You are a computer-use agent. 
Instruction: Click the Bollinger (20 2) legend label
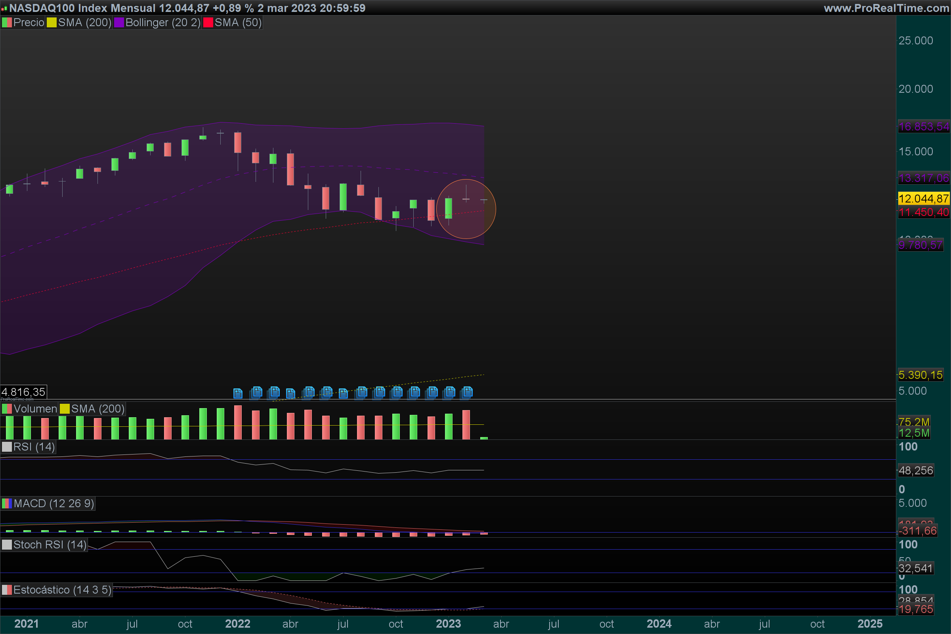click(162, 23)
